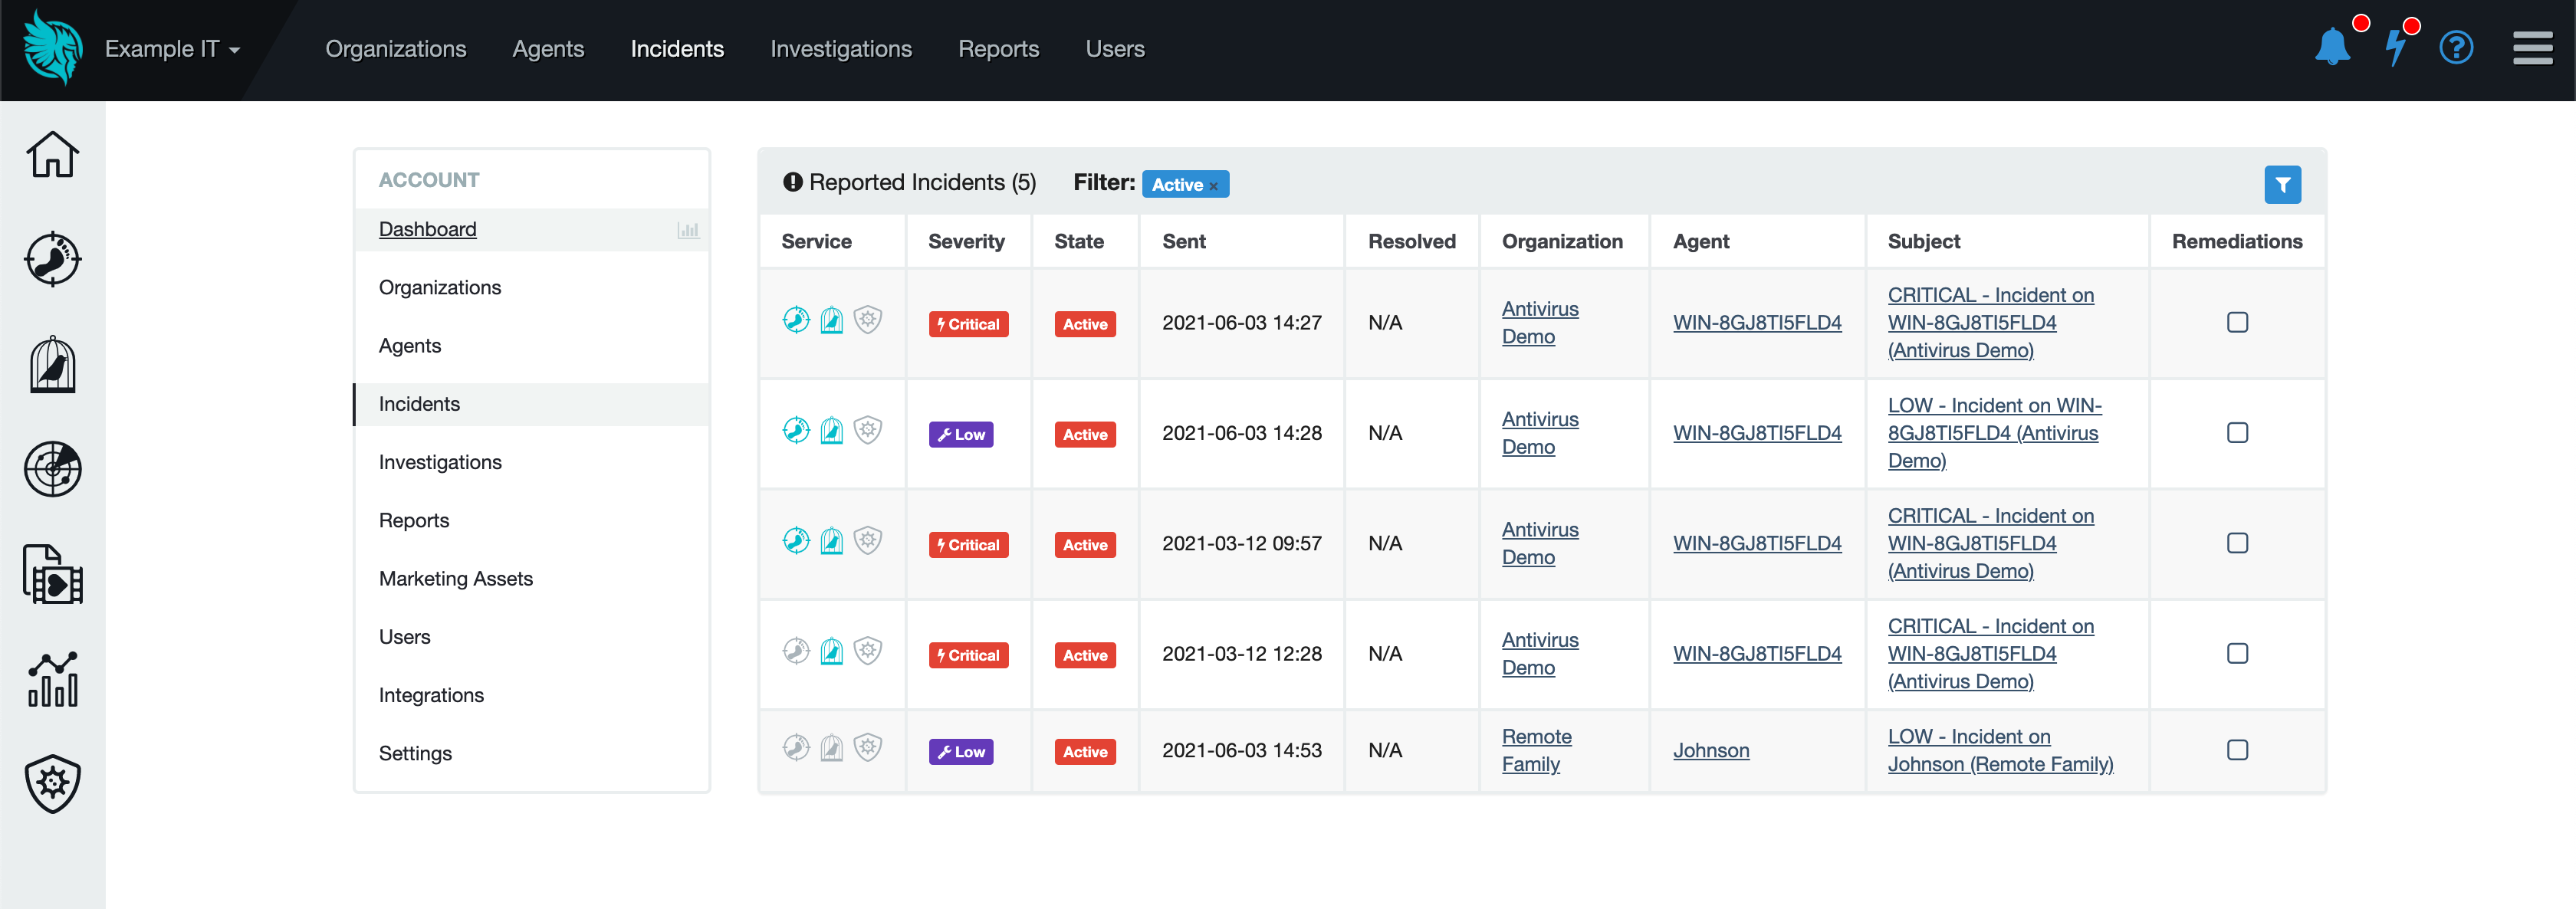Click the shield antivirus icon in sidebar
This screenshot has height=909, width=2576.
[52, 783]
